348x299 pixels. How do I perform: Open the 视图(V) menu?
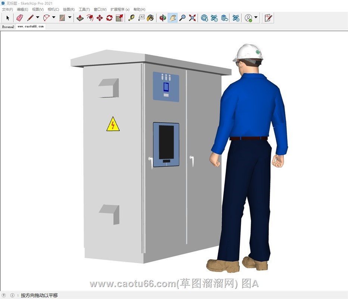tap(38, 9)
